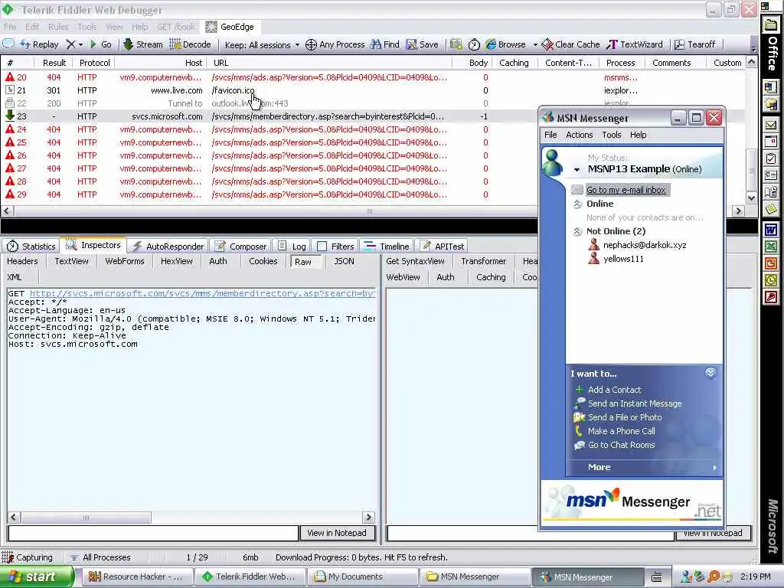Click the GeoEdge menu item

click(x=230, y=27)
